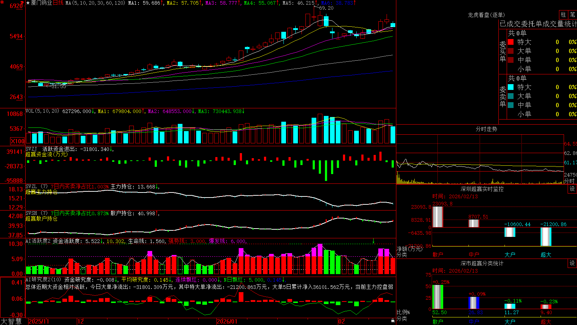
Task: Click cyan swatch for 委卖单 特大
Action: (x=511, y=87)
